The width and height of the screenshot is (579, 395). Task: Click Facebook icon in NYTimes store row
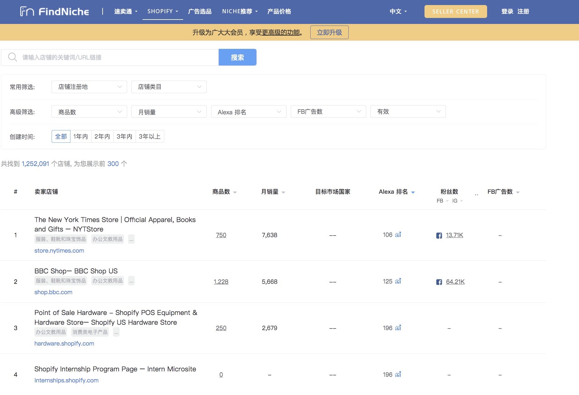point(439,235)
